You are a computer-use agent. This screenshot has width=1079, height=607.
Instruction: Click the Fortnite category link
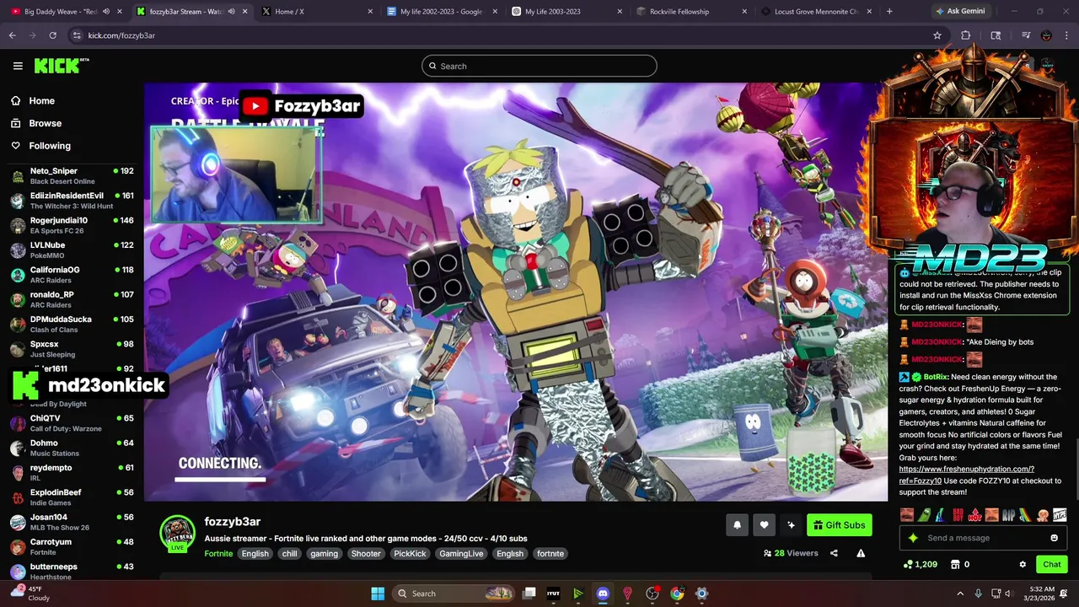218,554
